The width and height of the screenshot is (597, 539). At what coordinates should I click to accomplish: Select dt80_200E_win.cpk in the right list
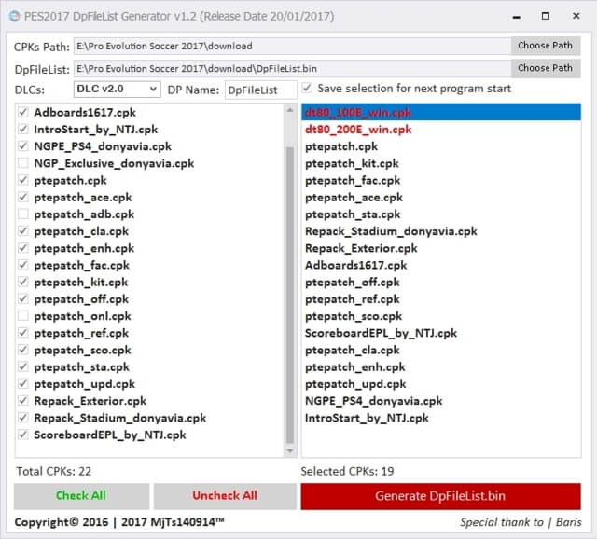(x=441, y=130)
